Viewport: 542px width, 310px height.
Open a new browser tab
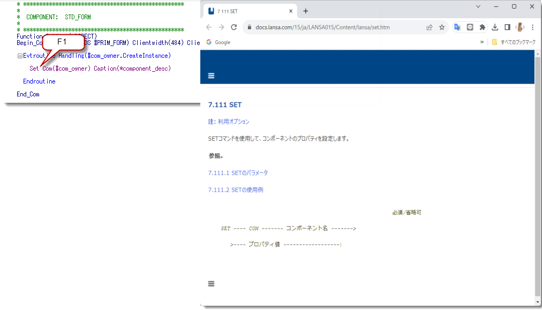(306, 11)
